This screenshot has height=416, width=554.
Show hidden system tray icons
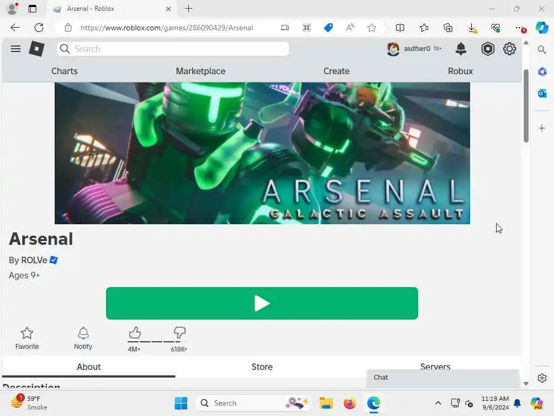438,403
